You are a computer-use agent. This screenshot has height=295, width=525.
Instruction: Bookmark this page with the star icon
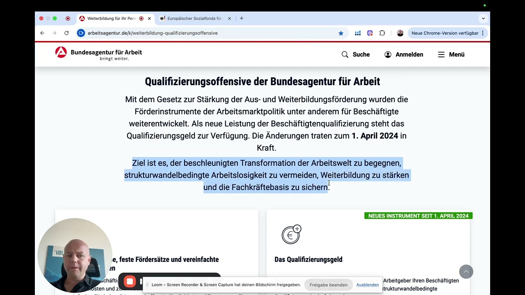(x=341, y=33)
